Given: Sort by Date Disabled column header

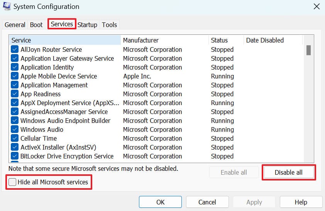Looking at the screenshot, I should pyautogui.click(x=273, y=40).
